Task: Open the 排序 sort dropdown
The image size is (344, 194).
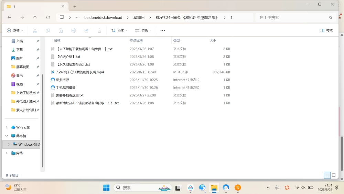Action: (119, 31)
